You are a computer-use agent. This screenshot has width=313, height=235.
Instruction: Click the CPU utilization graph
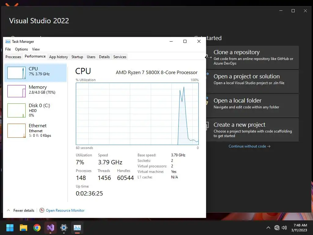[137, 114]
